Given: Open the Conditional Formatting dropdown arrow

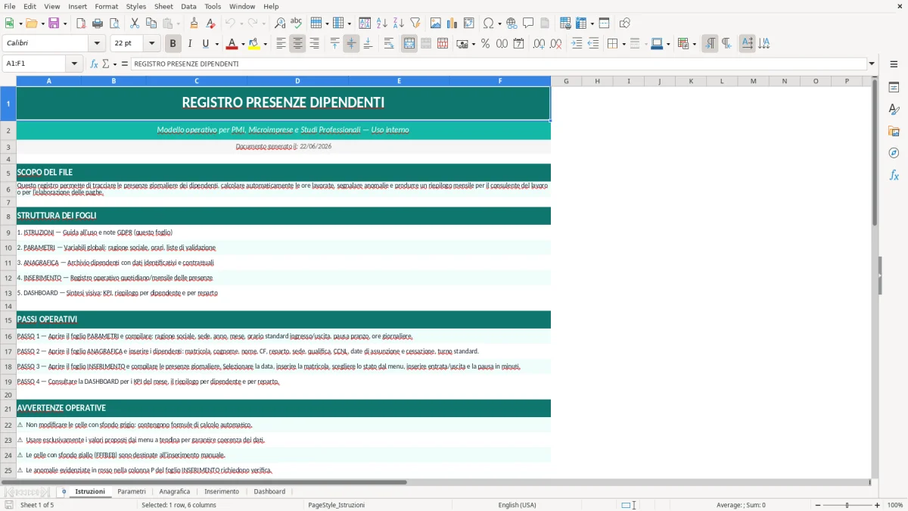Looking at the screenshot, I should (x=694, y=44).
